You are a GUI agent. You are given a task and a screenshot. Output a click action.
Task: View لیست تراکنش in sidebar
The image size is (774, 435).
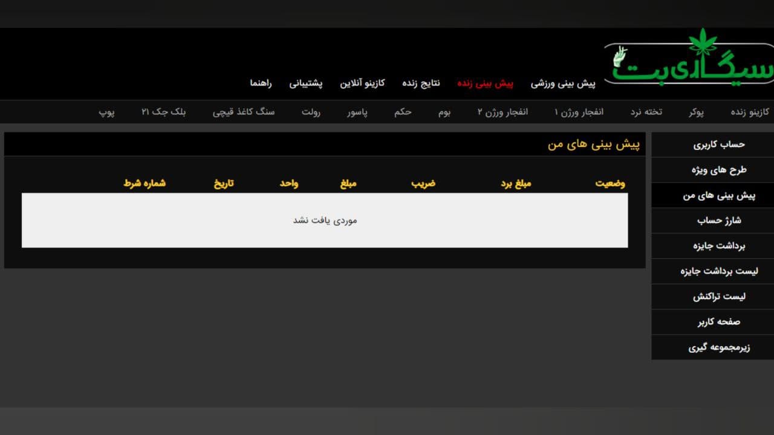[x=719, y=296]
